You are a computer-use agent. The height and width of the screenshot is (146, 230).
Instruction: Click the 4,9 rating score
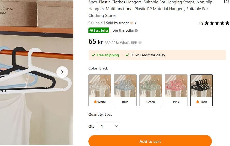[201, 23]
